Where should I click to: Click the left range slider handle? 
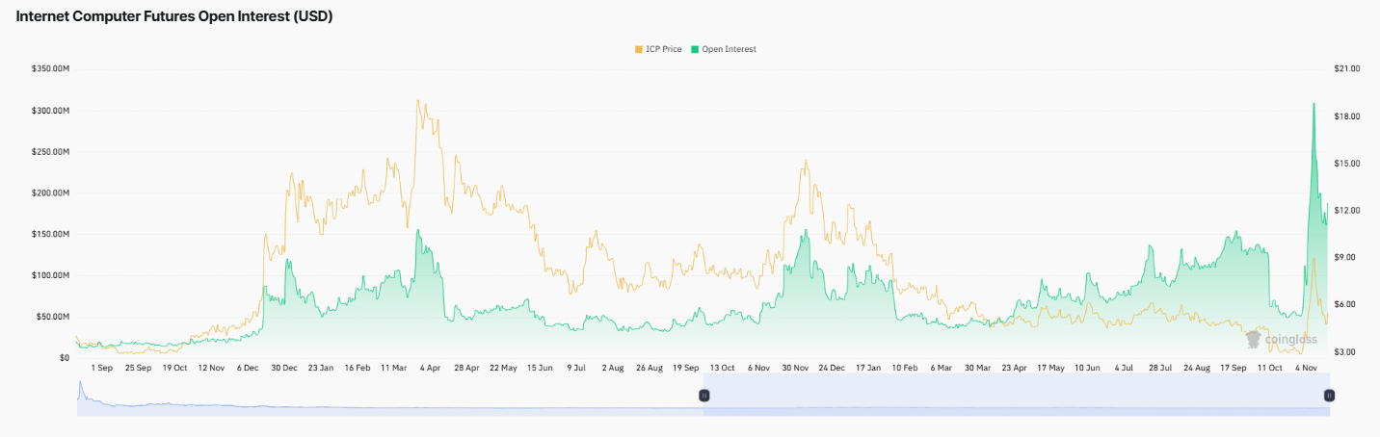[704, 396]
